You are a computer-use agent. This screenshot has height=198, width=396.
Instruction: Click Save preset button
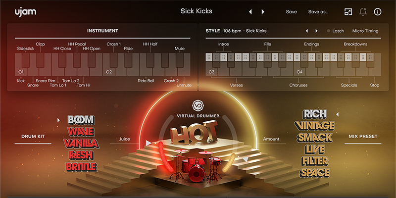pos(291,12)
